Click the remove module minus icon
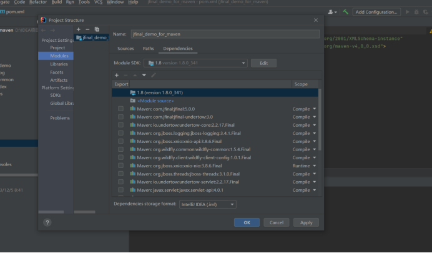The width and height of the screenshot is (432, 253). tap(87, 29)
